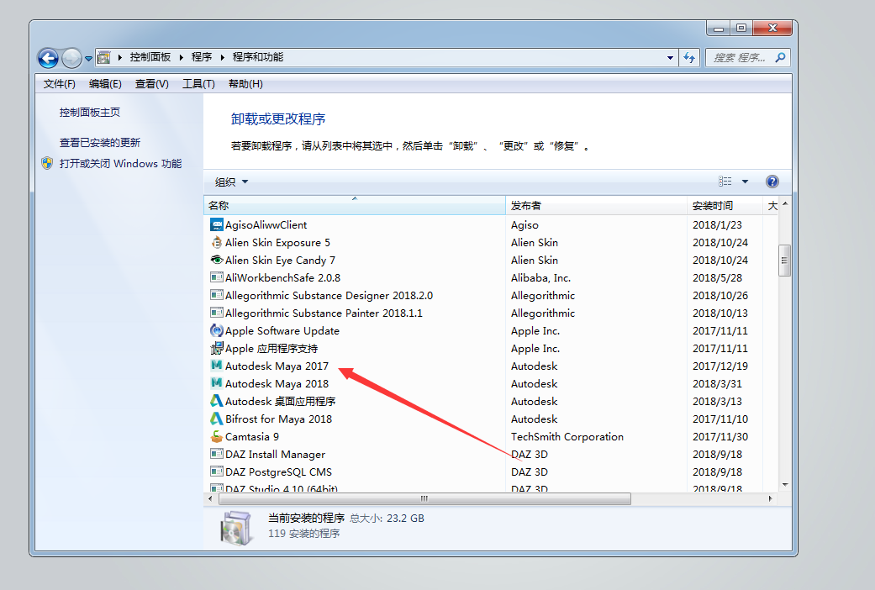The height and width of the screenshot is (590, 875).
Task: Click in the 搜索 程序 search box
Action: 740,58
